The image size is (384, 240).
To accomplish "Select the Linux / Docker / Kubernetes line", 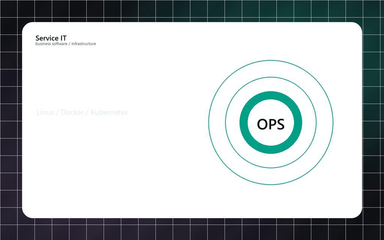I will [82, 112].
